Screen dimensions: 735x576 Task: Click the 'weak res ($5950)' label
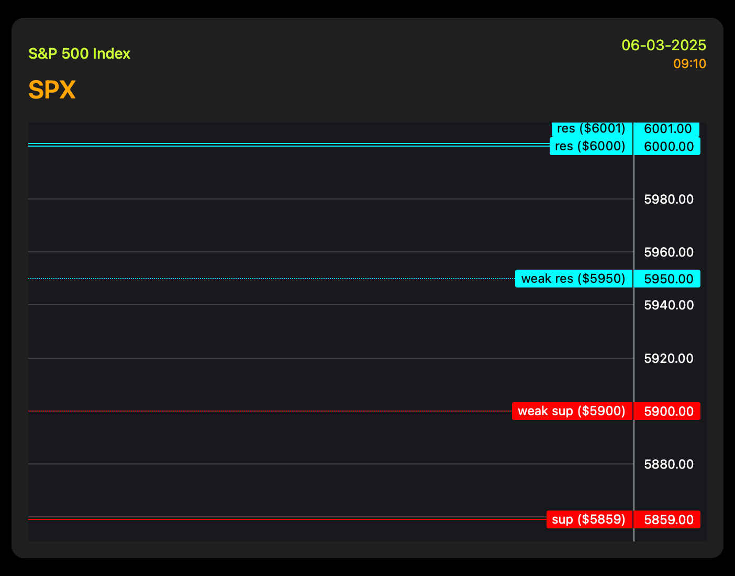tap(574, 279)
